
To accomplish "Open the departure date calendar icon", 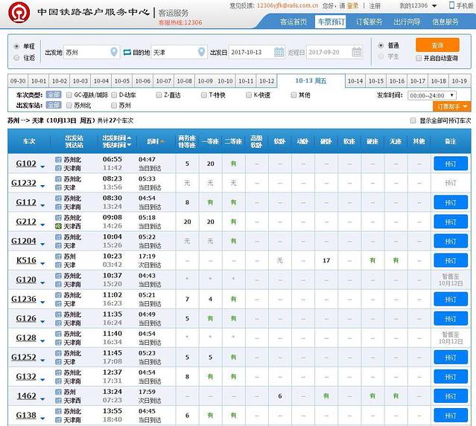I will 279,52.
